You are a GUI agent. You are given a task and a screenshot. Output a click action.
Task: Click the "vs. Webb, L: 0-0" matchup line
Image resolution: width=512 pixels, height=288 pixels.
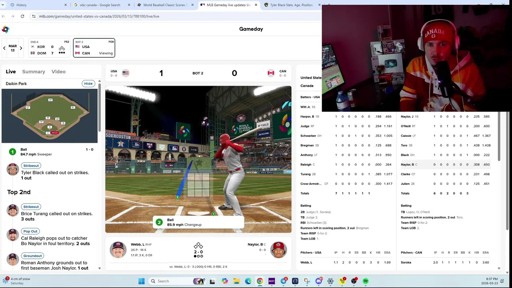tap(198, 266)
